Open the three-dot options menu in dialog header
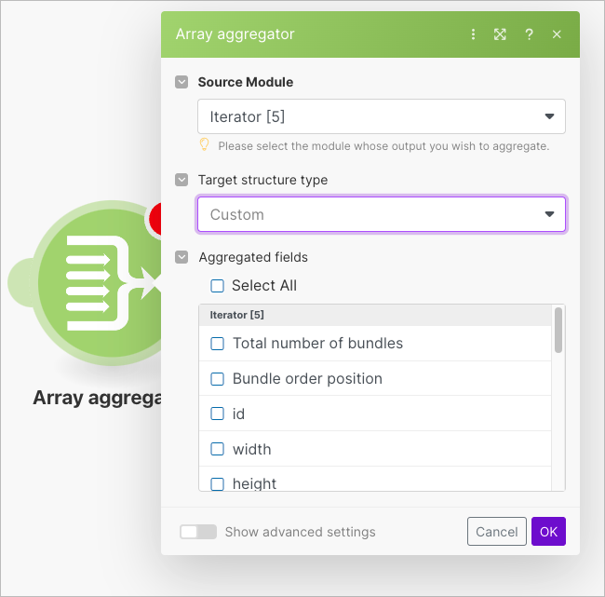Image resolution: width=605 pixels, height=597 pixels. pos(473,34)
